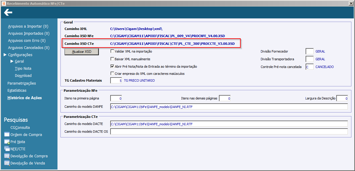Open Arquivos com Erro (0)
Viewport: 355px width, 171px height.
(x=27, y=41)
